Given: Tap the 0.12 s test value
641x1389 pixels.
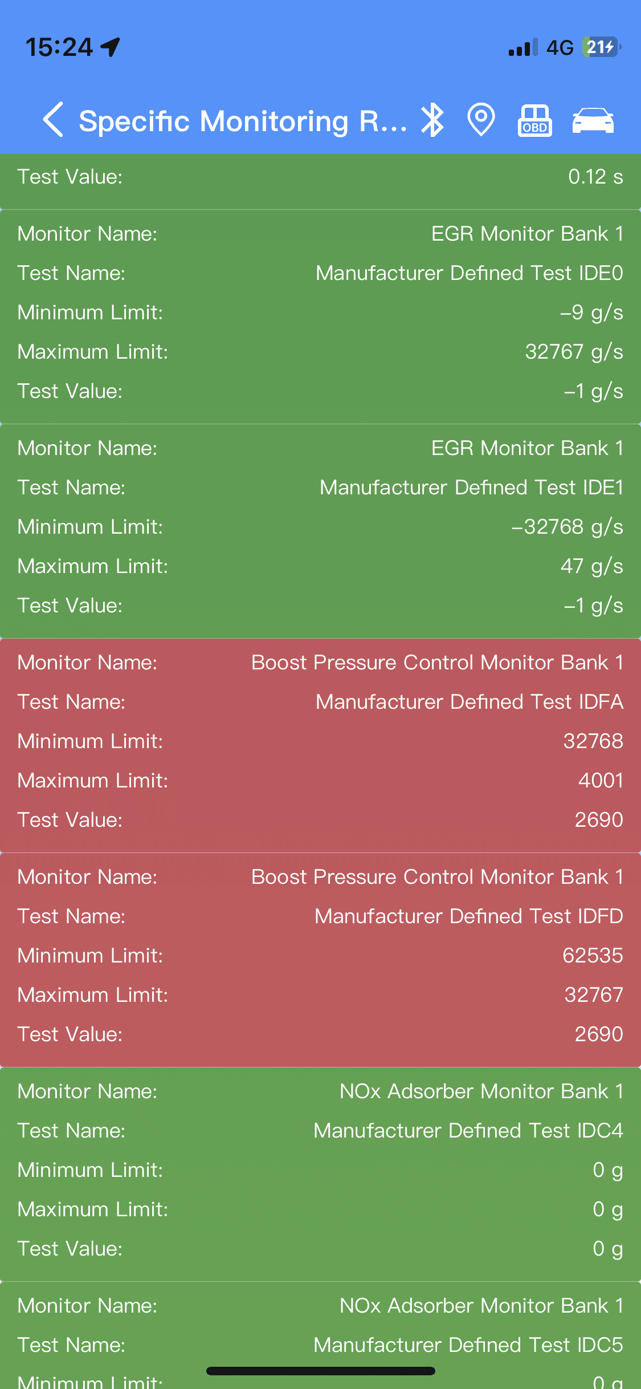Looking at the screenshot, I should [595, 177].
